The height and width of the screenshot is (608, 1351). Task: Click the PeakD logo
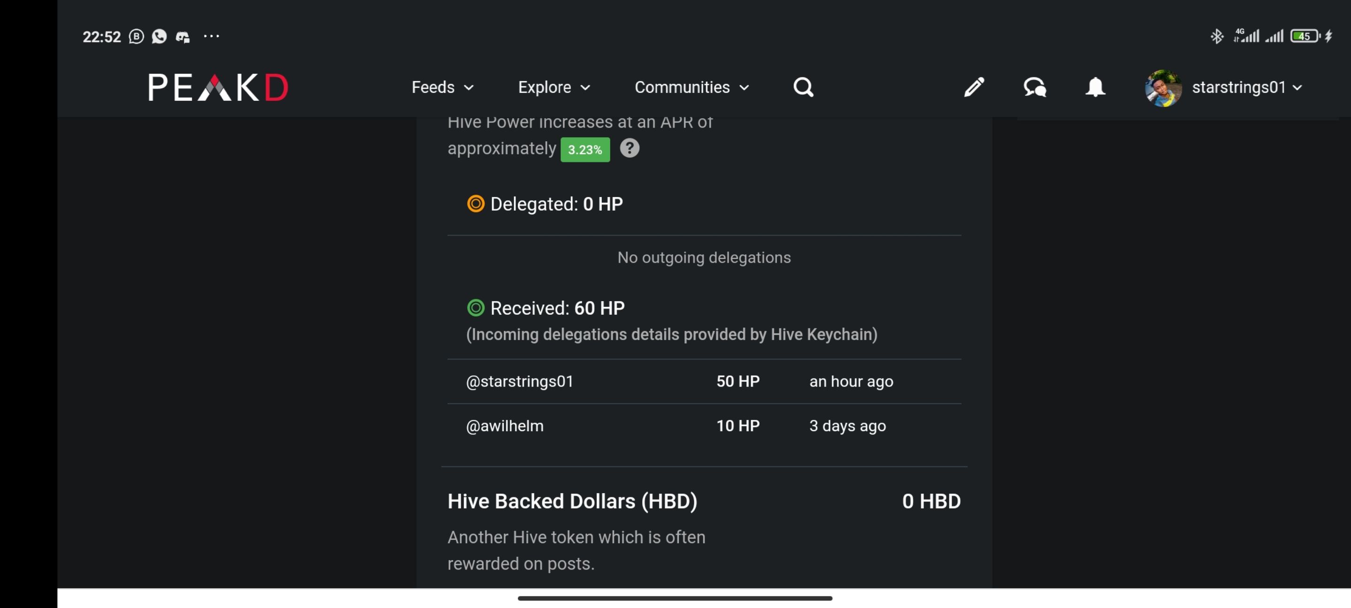tap(218, 87)
